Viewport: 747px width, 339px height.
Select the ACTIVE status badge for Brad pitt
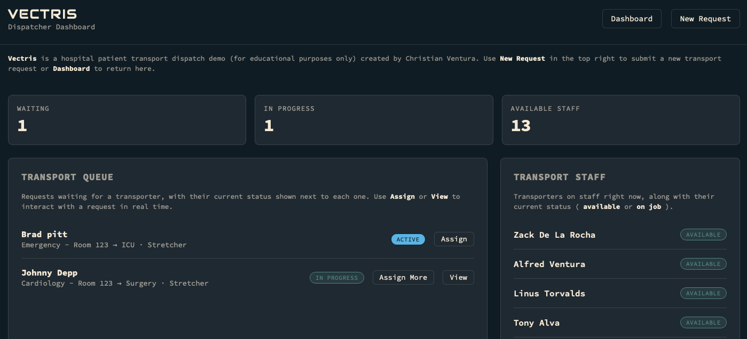[x=408, y=239]
